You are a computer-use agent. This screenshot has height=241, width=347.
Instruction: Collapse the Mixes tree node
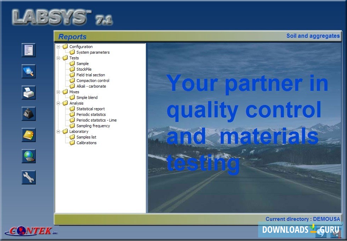coord(58,92)
